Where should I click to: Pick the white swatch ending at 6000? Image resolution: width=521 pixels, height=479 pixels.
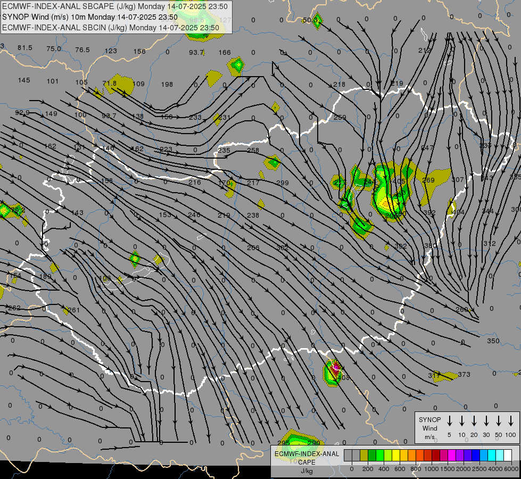point(507,455)
